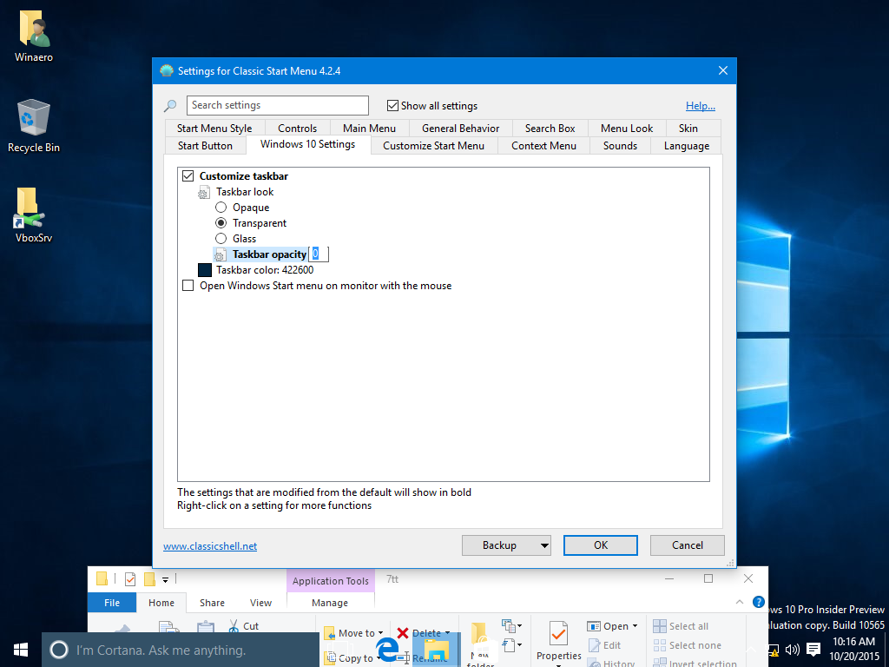Disable the Show all settings checkbox
Viewport: 889px width, 667px height.
pos(392,106)
